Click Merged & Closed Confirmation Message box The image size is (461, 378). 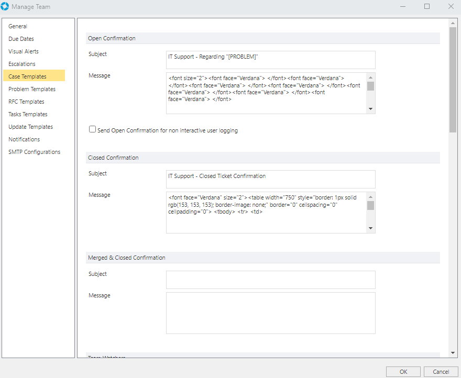click(x=270, y=313)
